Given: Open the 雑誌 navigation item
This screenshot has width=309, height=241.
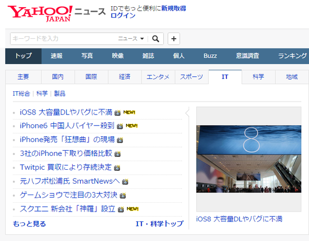Looking at the screenshot, I should (x=148, y=56).
